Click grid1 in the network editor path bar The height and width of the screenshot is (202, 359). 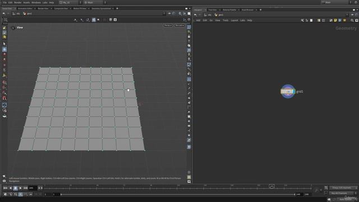[219, 15]
